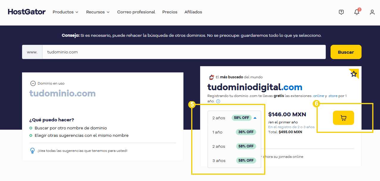380x181 pixels.
Task: Open the Afiliados page
Action: point(193,12)
